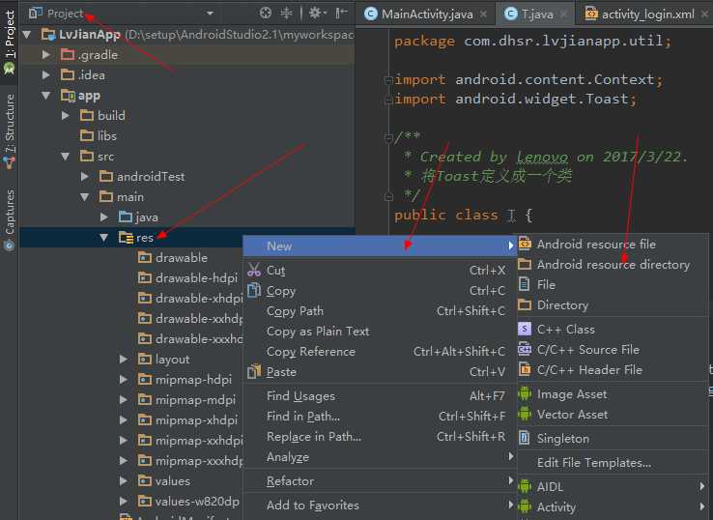Collapse the res folder arrow

[x=104, y=238]
